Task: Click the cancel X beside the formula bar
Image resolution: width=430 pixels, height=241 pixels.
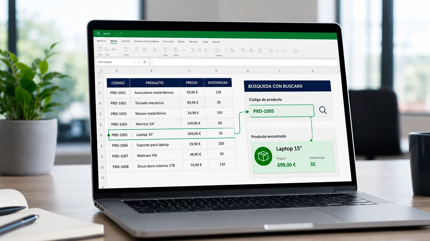Action: click(134, 62)
